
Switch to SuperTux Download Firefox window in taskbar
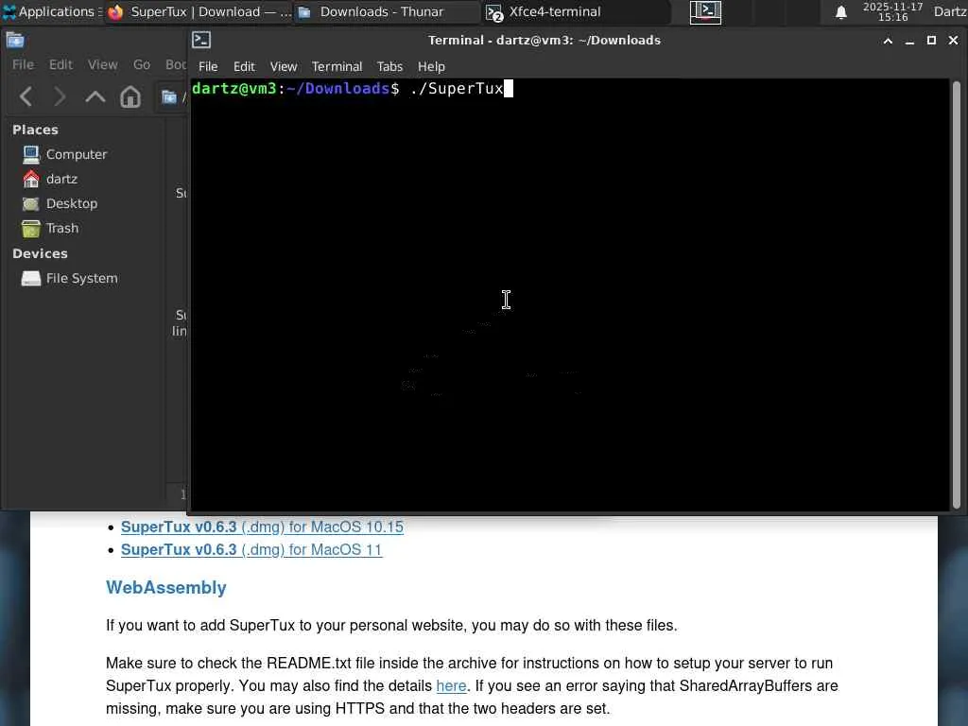click(199, 11)
